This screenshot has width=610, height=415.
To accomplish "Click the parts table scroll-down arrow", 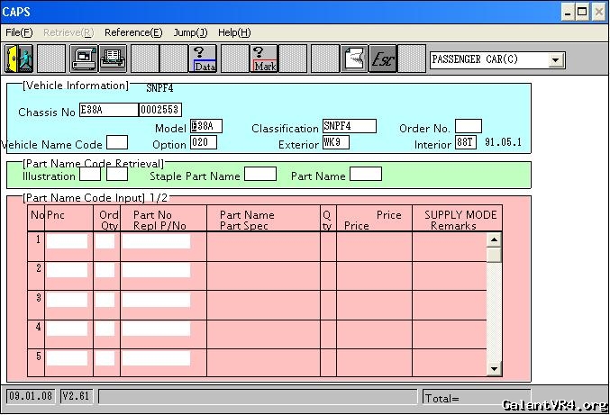I will [x=494, y=368].
